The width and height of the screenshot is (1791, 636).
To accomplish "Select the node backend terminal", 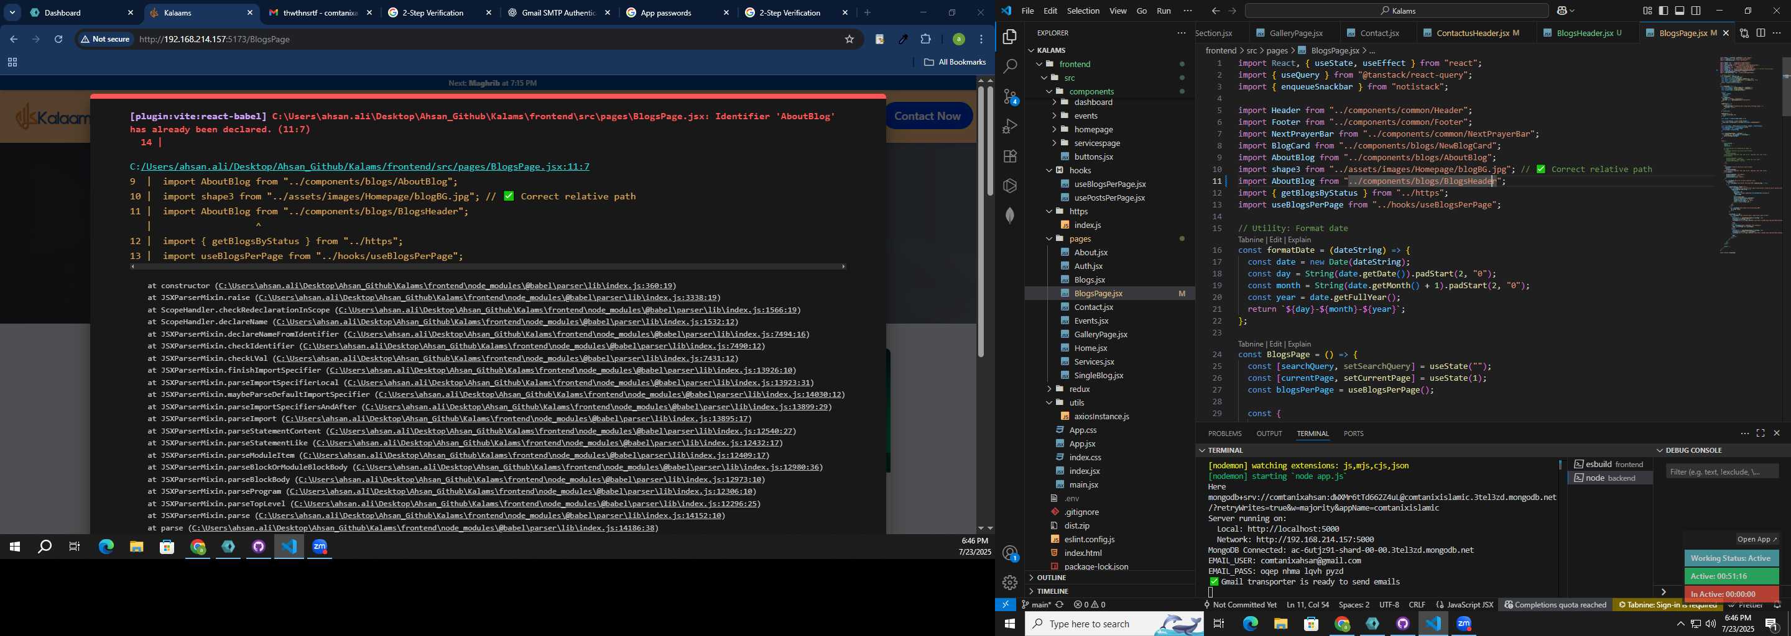I will pos(1609,478).
